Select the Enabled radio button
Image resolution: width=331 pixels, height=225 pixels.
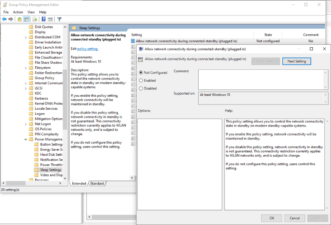point(141,80)
